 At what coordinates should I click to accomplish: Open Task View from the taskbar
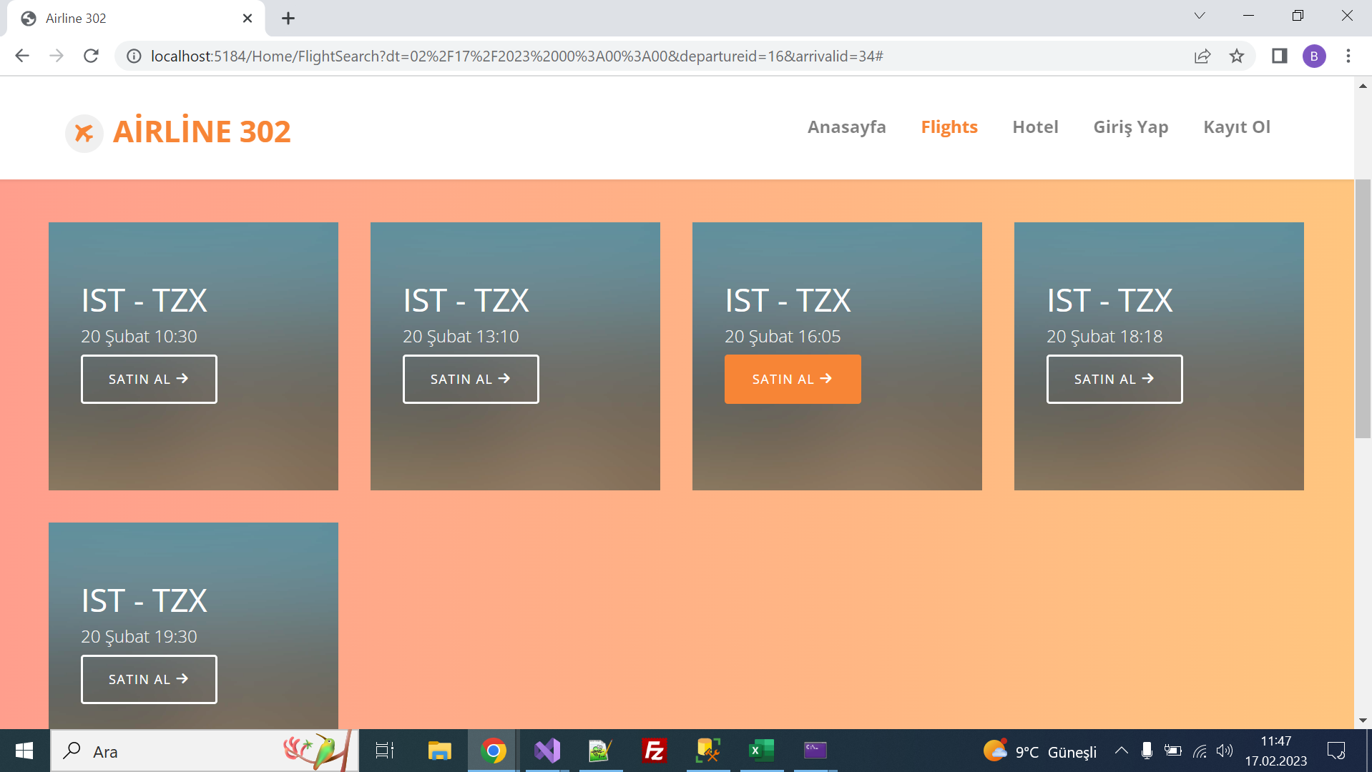coord(384,751)
